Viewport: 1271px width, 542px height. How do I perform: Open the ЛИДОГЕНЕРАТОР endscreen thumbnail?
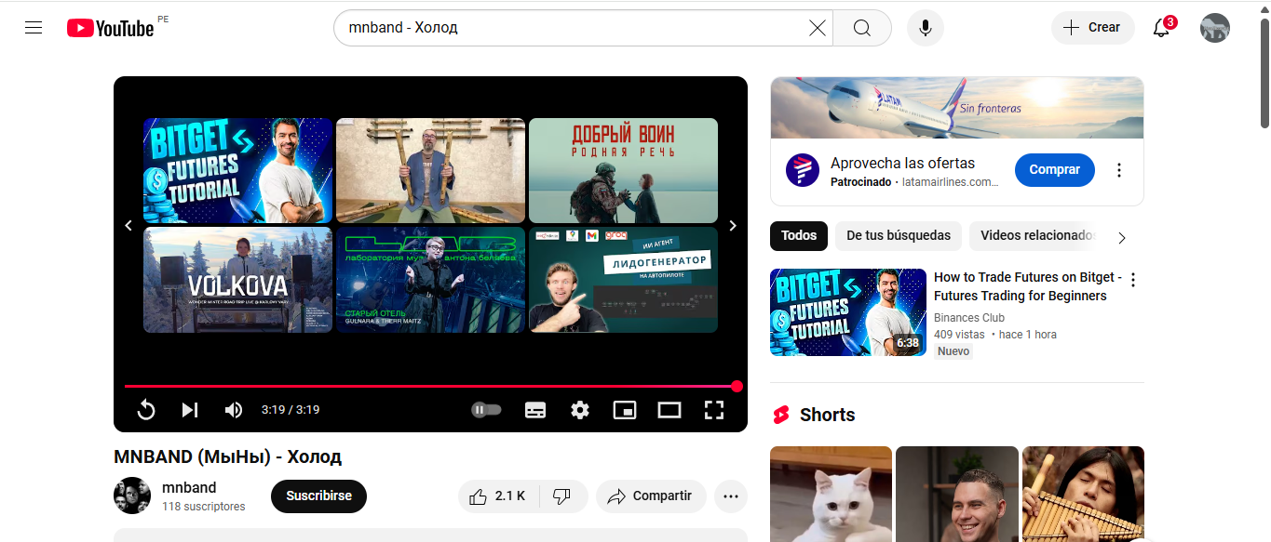(x=623, y=280)
